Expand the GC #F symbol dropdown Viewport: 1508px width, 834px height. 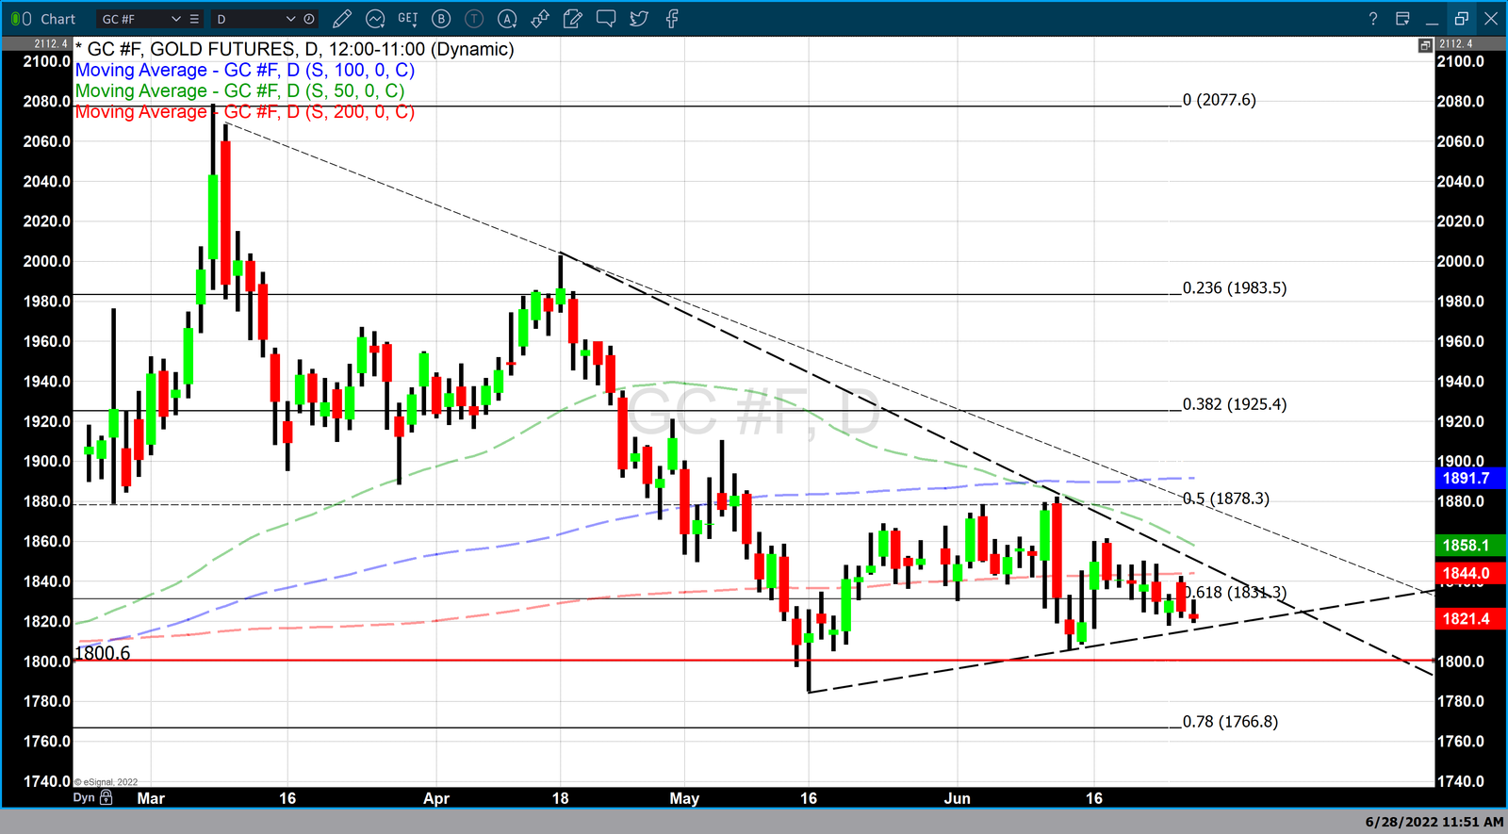(175, 19)
